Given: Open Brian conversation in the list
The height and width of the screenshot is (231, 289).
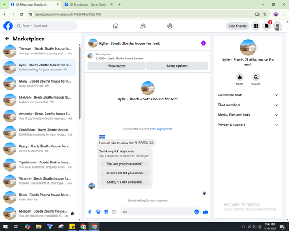Looking at the screenshot, I should pos(39,197).
